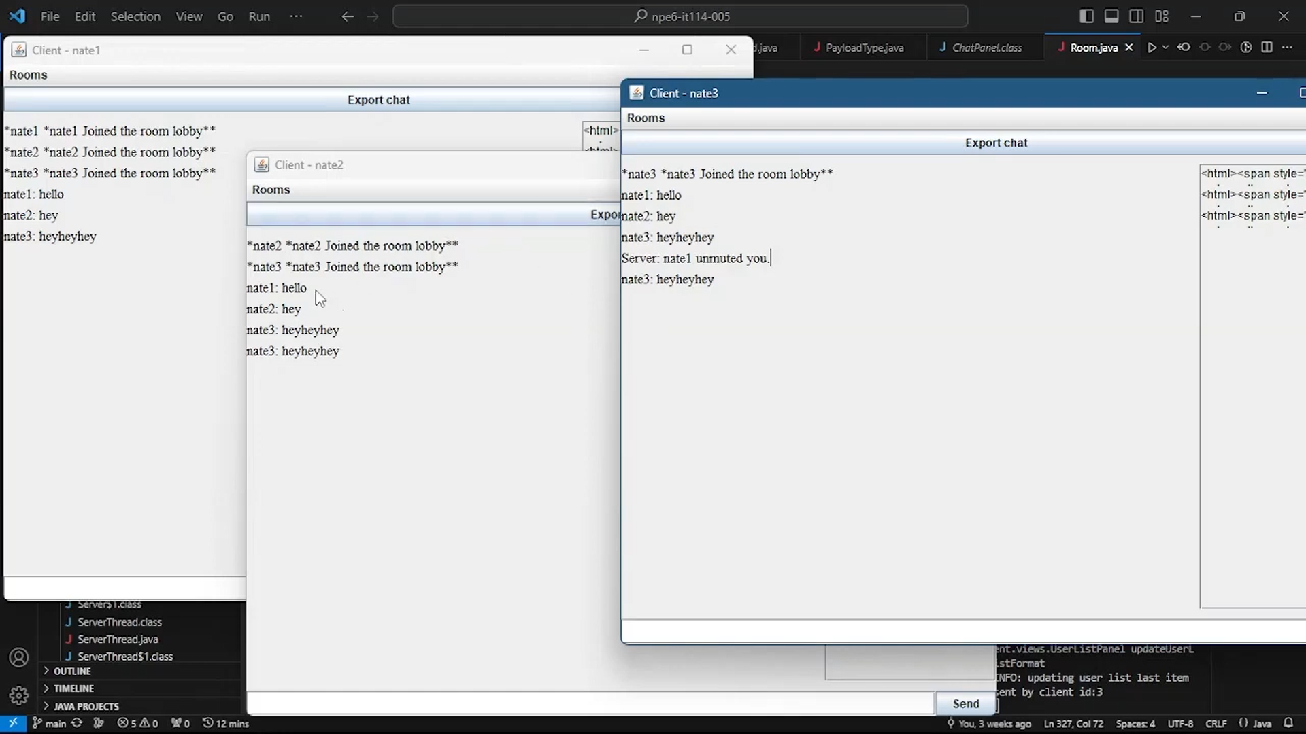The image size is (1306, 734).
Task: Toggle the primary side bar layout icon
Action: click(x=1086, y=16)
